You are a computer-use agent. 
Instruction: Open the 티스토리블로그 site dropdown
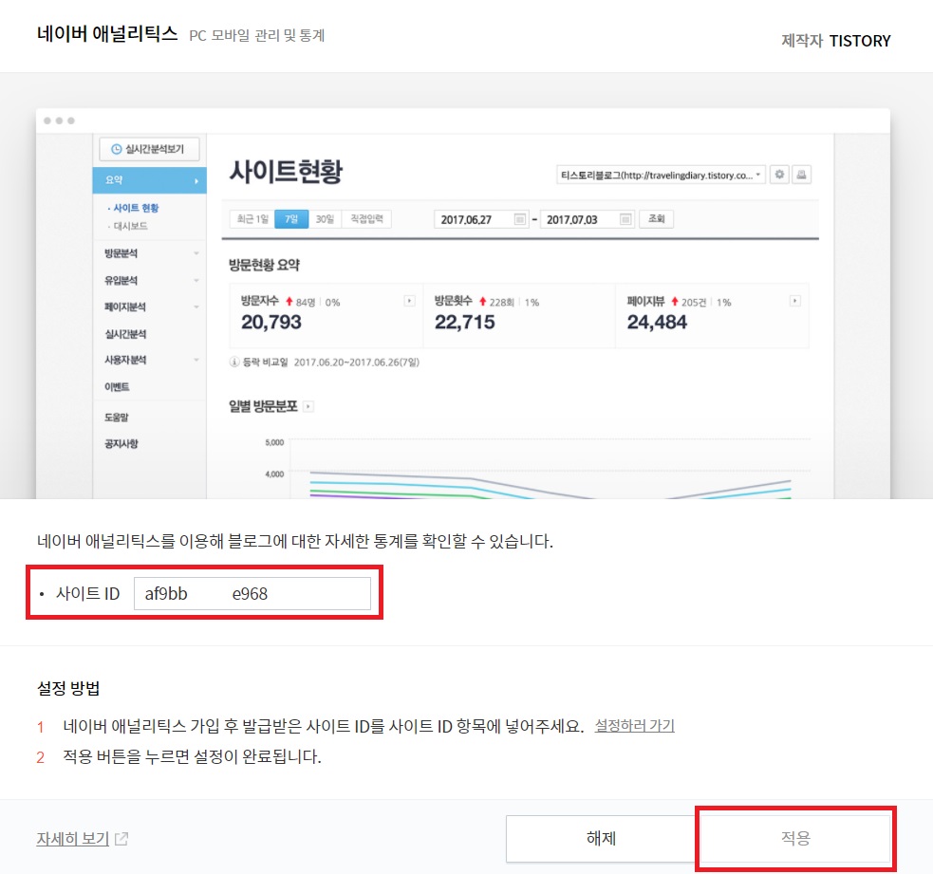point(662,175)
